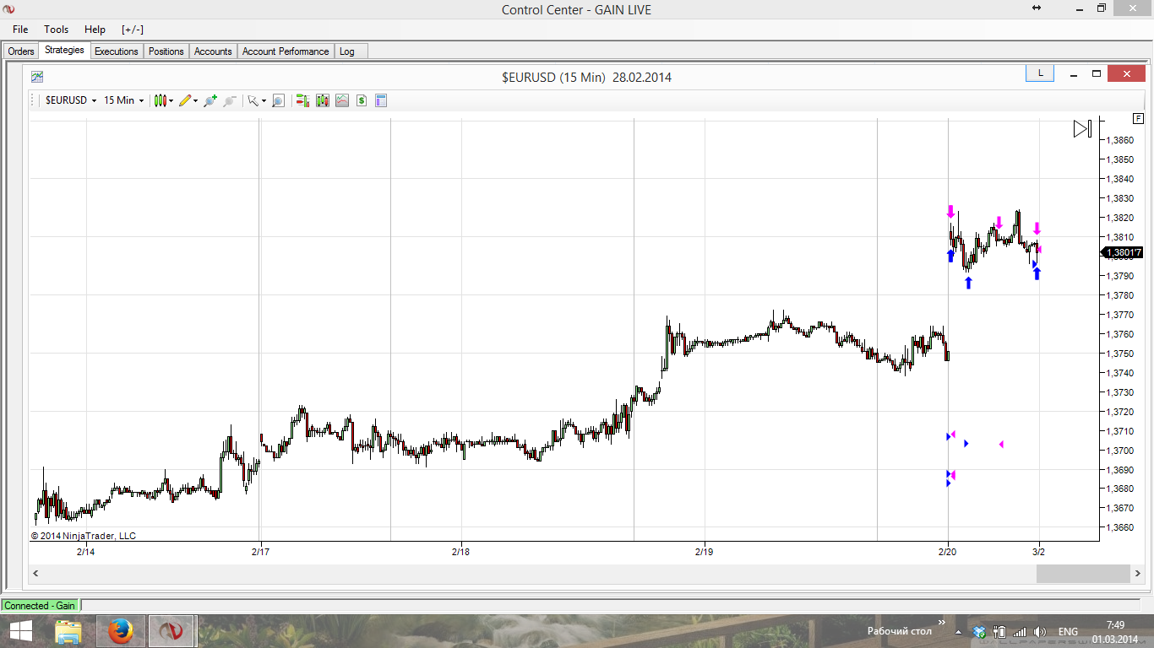This screenshot has height=648, width=1154.
Task: Click the Рабочий стол taskbar toolbar label
Action: (900, 631)
